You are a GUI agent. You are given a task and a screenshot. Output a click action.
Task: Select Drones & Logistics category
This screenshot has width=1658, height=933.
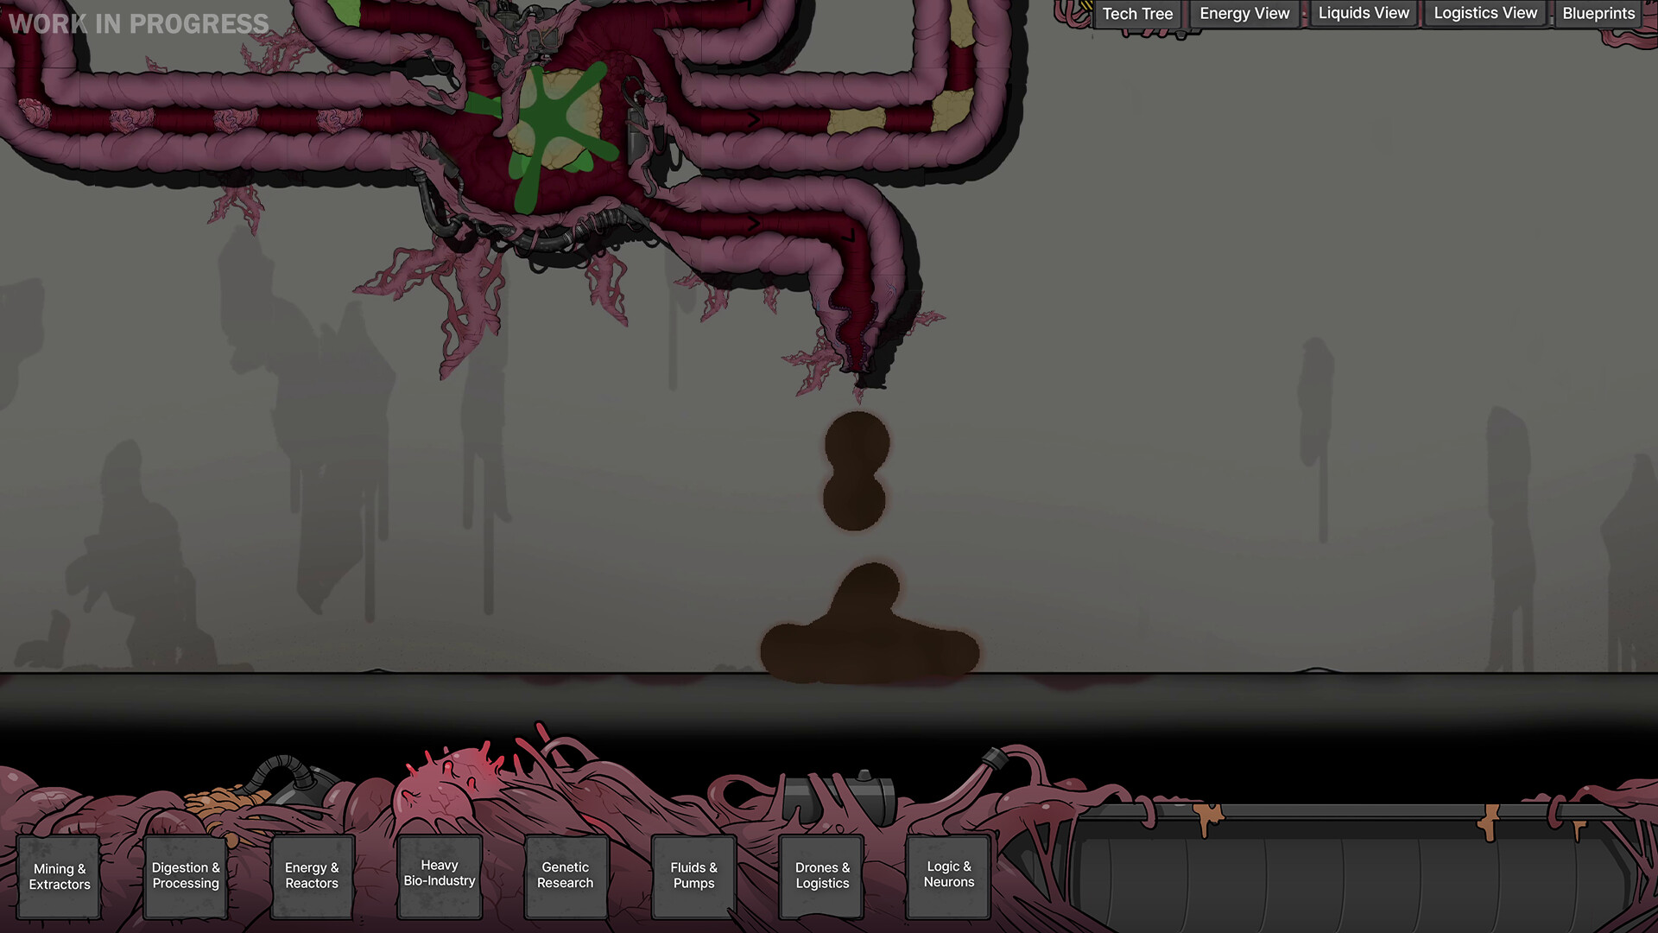tap(822, 875)
